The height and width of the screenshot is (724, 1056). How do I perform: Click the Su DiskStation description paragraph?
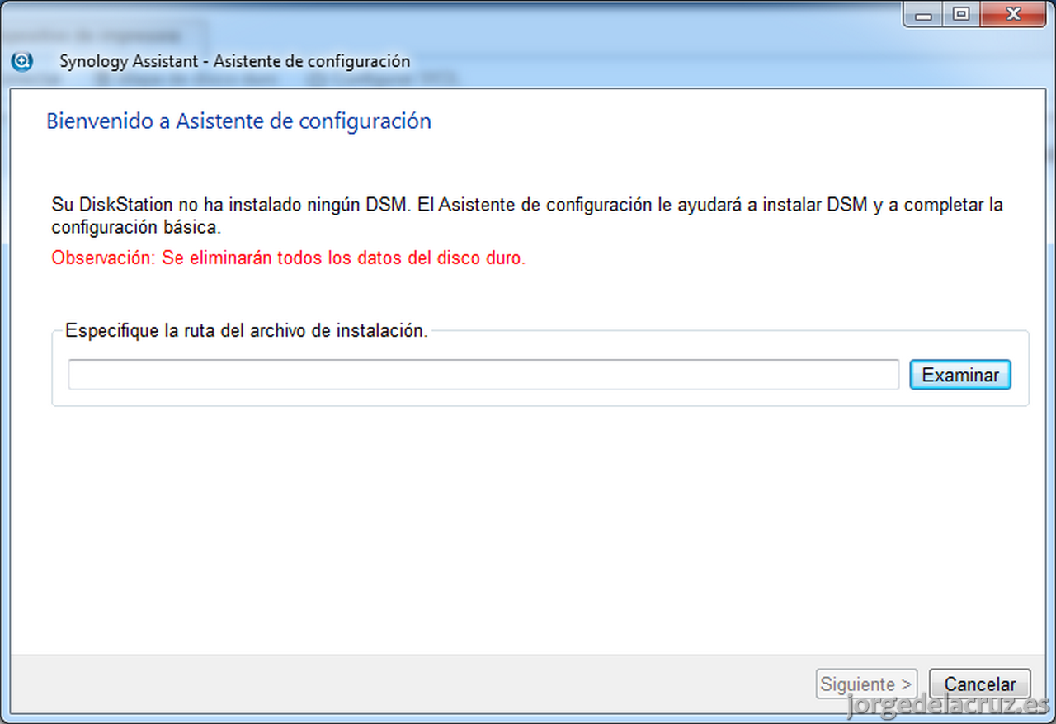(527, 215)
